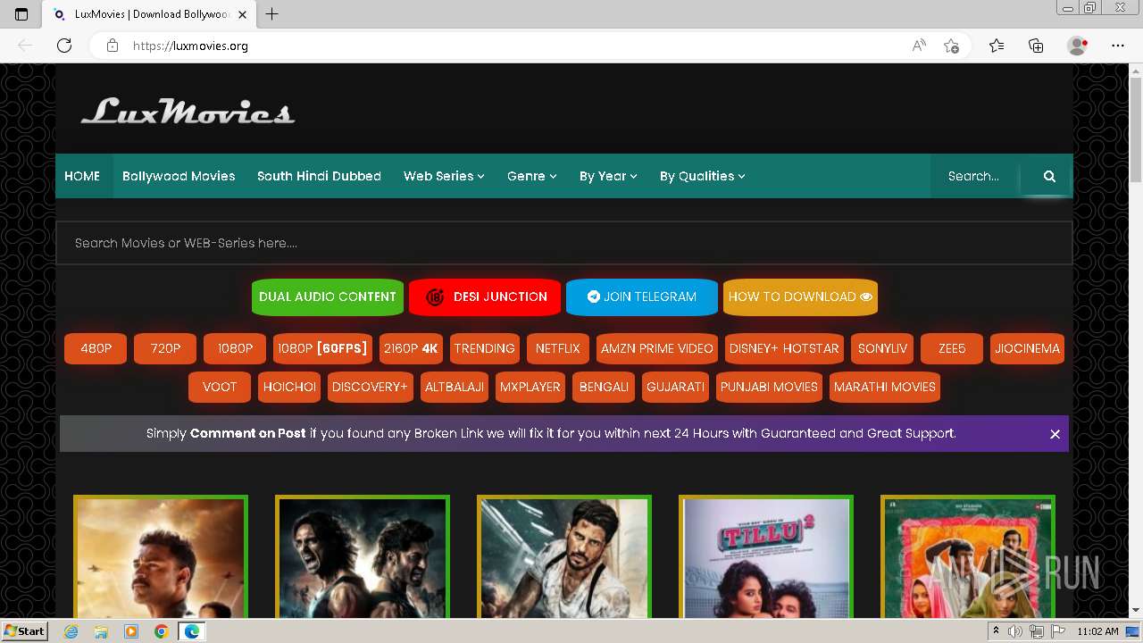This screenshot has height=643, width=1143.
Task: Open the volume speaker tray icon
Action: pos(1015,631)
